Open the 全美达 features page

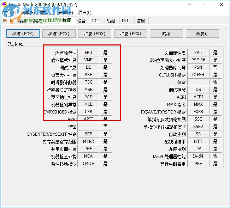click(x=202, y=33)
